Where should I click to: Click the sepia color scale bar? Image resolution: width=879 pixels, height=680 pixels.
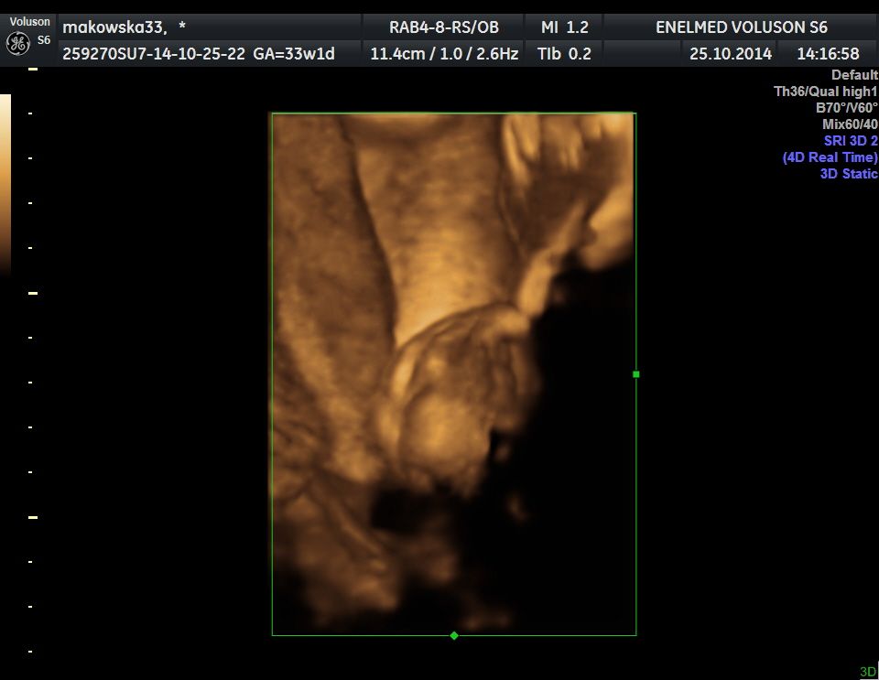click(5, 183)
